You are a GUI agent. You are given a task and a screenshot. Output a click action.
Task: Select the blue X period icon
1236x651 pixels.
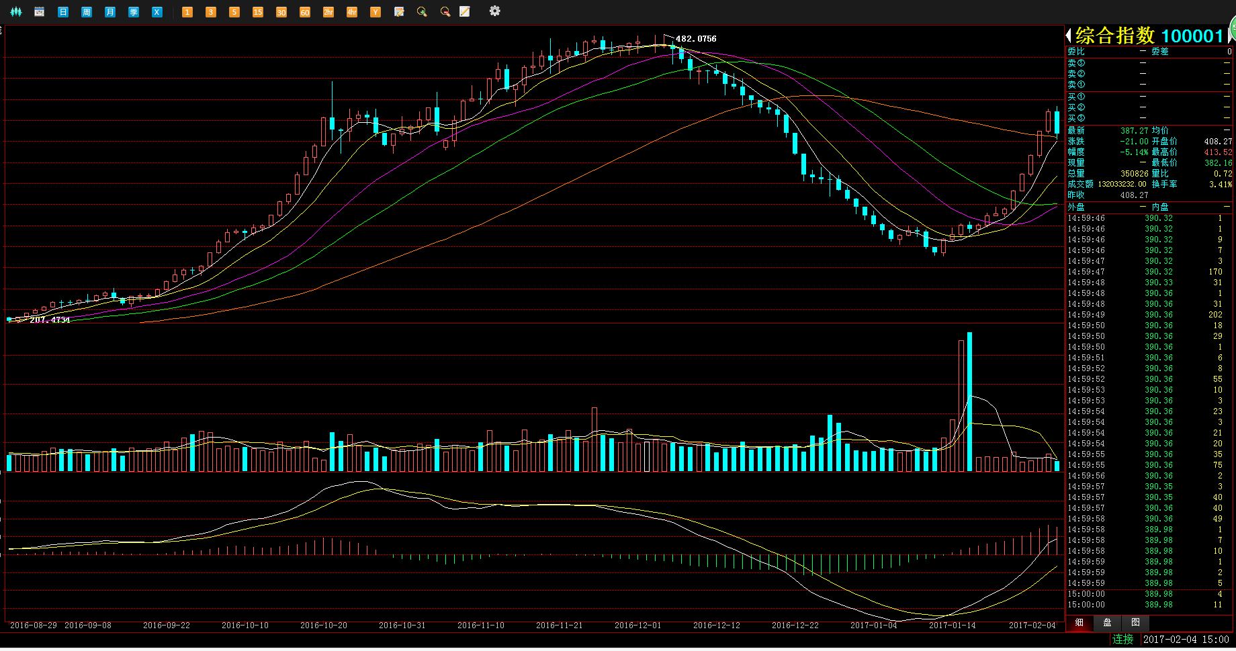tap(157, 11)
